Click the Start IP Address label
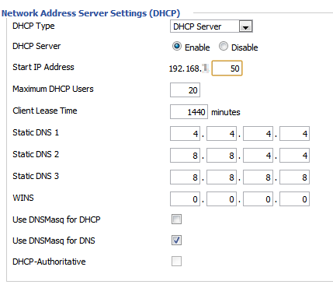This screenshot has width=333, height=288. (x=43, y=67)
